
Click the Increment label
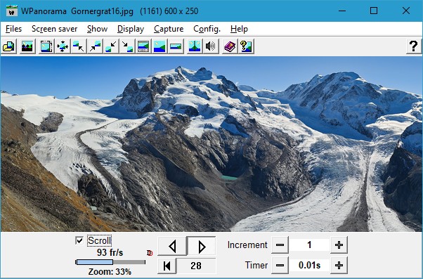point(247,245)
